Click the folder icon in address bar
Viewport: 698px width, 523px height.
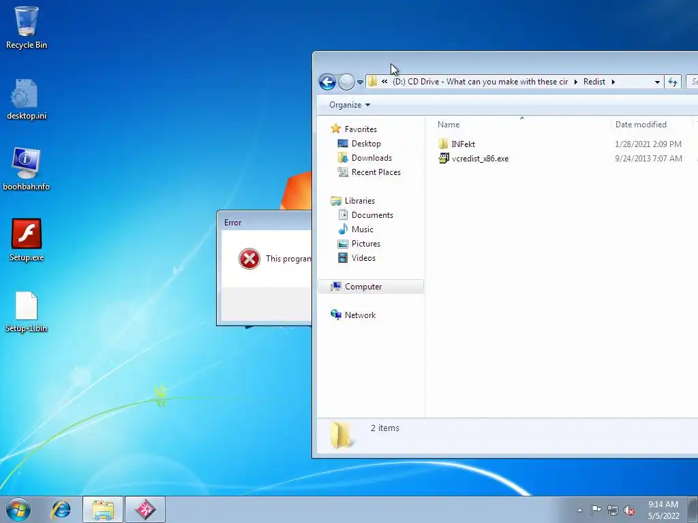click(373, 82)
